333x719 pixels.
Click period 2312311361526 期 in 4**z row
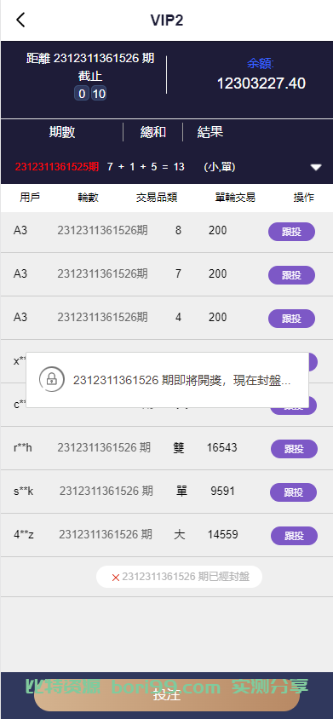click(106, 534)
